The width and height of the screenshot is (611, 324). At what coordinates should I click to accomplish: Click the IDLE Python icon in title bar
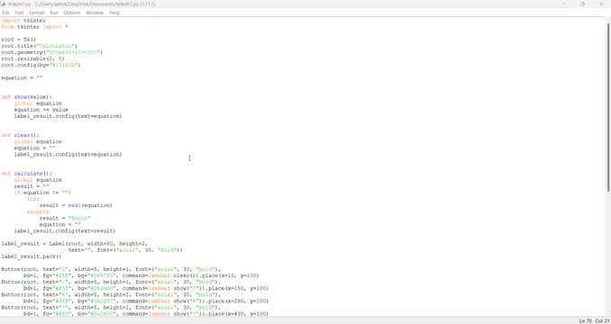click(4, 4)
